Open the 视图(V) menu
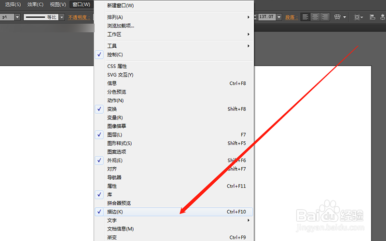This screenshot has height=241, width=386. [x=58, y=4]
